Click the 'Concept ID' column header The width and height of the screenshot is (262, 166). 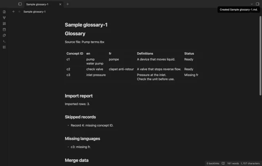click(x=75, y=54)
